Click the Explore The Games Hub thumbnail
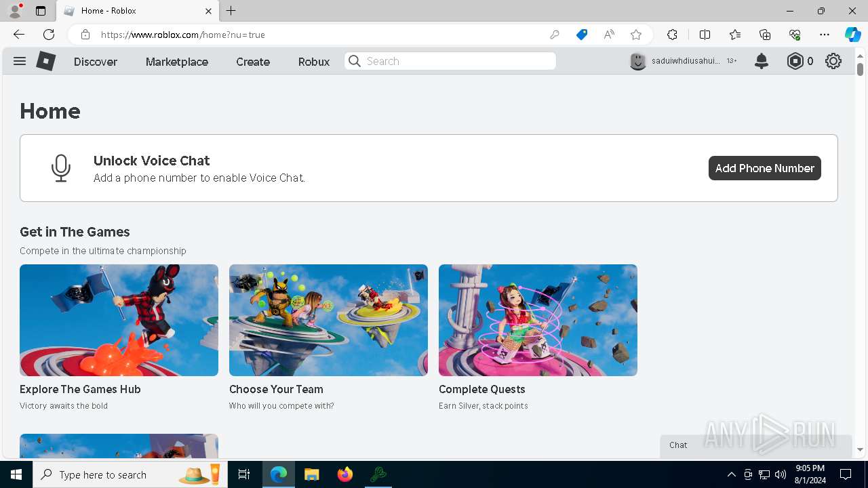868x488 pixels. tap(119, 320)
